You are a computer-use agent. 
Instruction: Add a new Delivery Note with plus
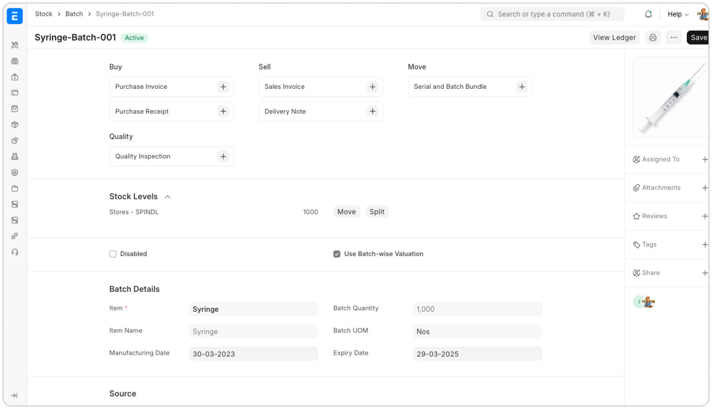point(372,112)
